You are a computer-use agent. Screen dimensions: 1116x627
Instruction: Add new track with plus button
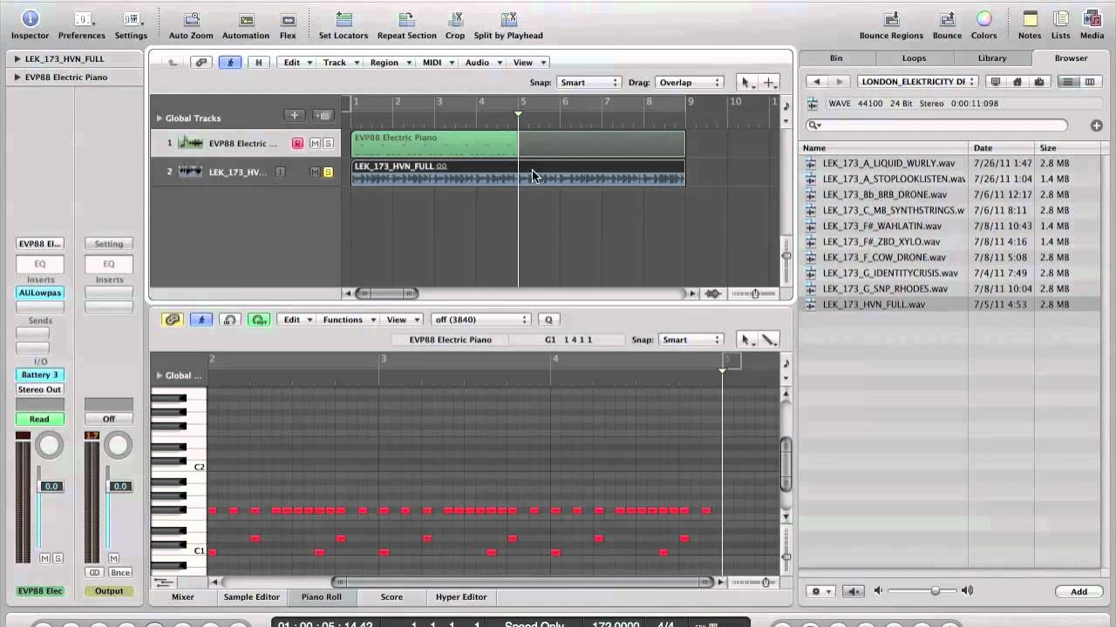point(295,115)
